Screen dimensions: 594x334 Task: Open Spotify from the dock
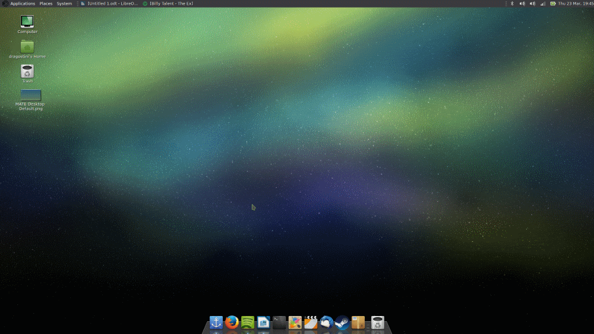(x=247, y=323)
